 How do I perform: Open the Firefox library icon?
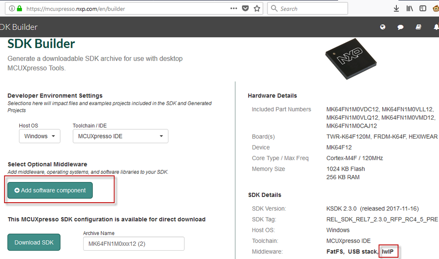pos(410,9)
